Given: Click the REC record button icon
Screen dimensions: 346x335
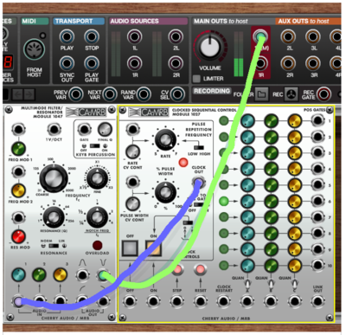Looking at the screenshot, I should tap(292, 94).
